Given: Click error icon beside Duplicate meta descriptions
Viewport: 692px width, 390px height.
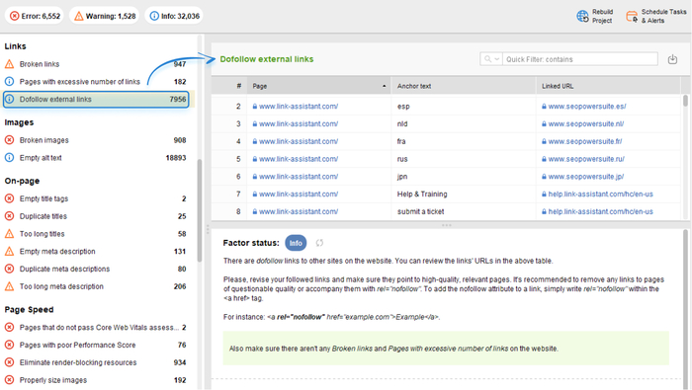Looking at the screenshot, I should [9, 269].
